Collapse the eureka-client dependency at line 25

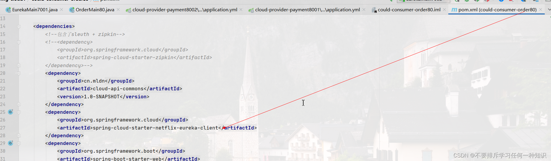[x=19, y=112]
